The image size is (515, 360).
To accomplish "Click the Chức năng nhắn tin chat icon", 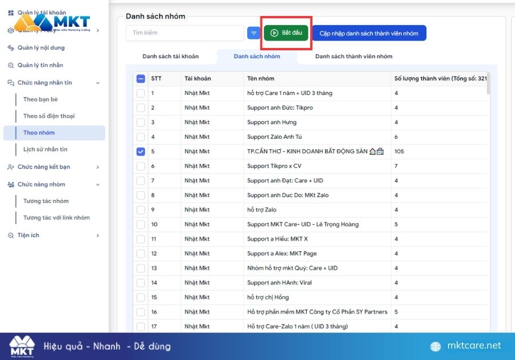I will 11,83.
